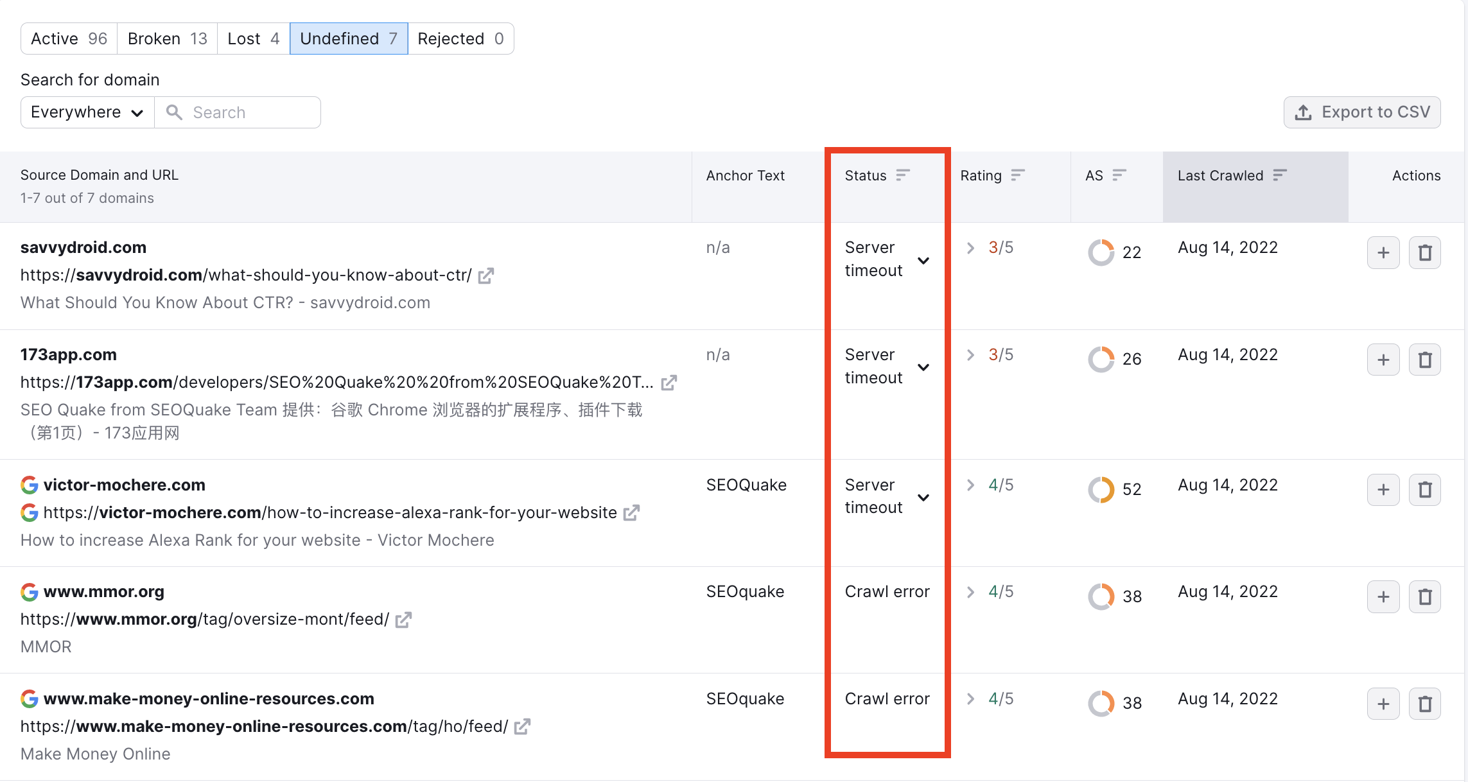Expand the Server timeout dropdown for savvydroid.com
Viewport: 1468px width, 782px height.
point(923,259)
